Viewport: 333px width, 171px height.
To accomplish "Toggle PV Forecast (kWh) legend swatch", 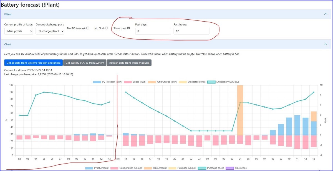I will [97, 82].
